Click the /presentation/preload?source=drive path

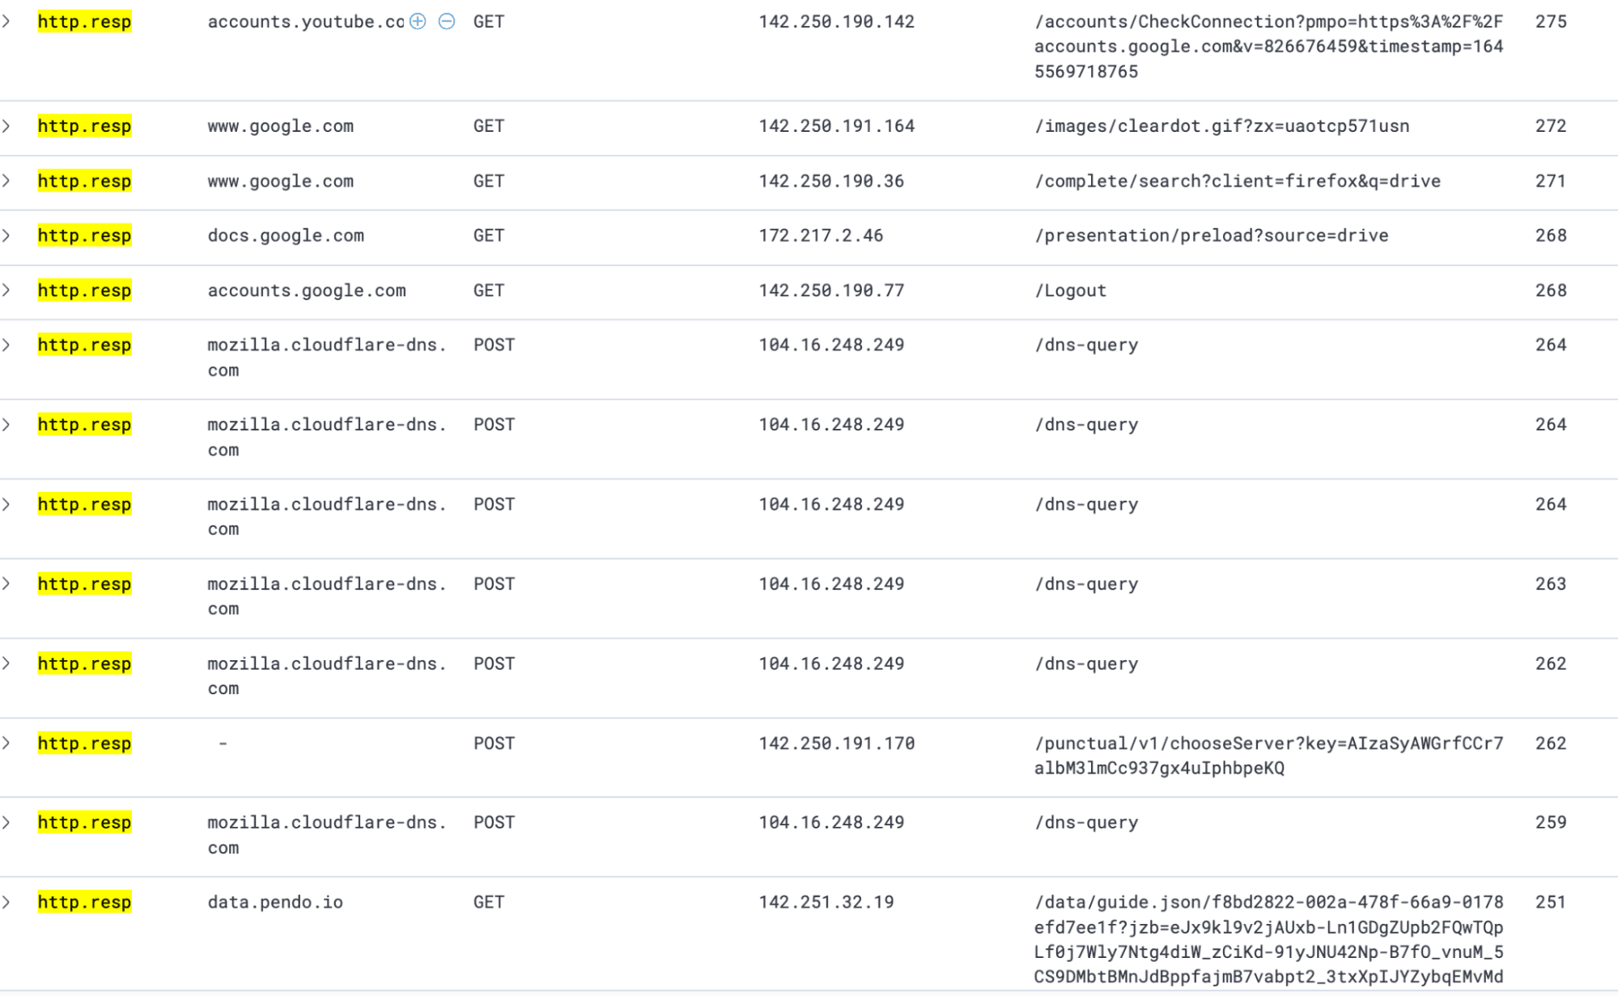pyautogui.click(x=1211, y=235)
